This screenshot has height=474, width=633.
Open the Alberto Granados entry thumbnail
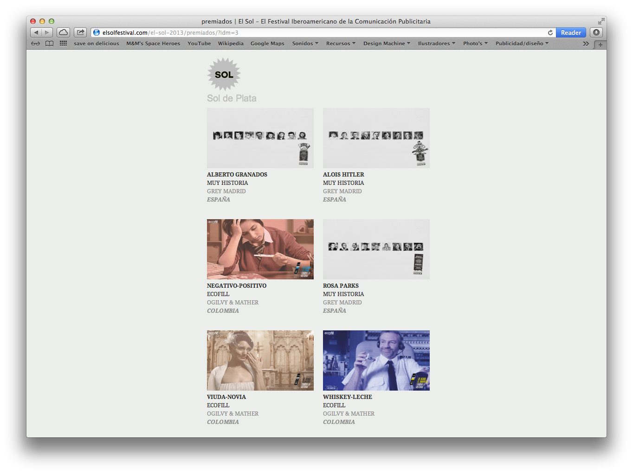pos(260,138)
